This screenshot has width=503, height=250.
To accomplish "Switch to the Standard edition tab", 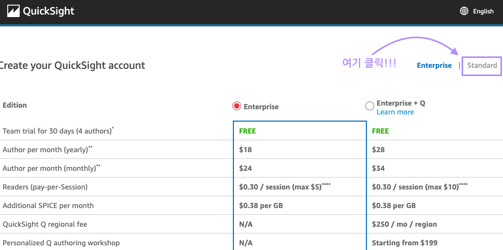I will tap(482, 65).
